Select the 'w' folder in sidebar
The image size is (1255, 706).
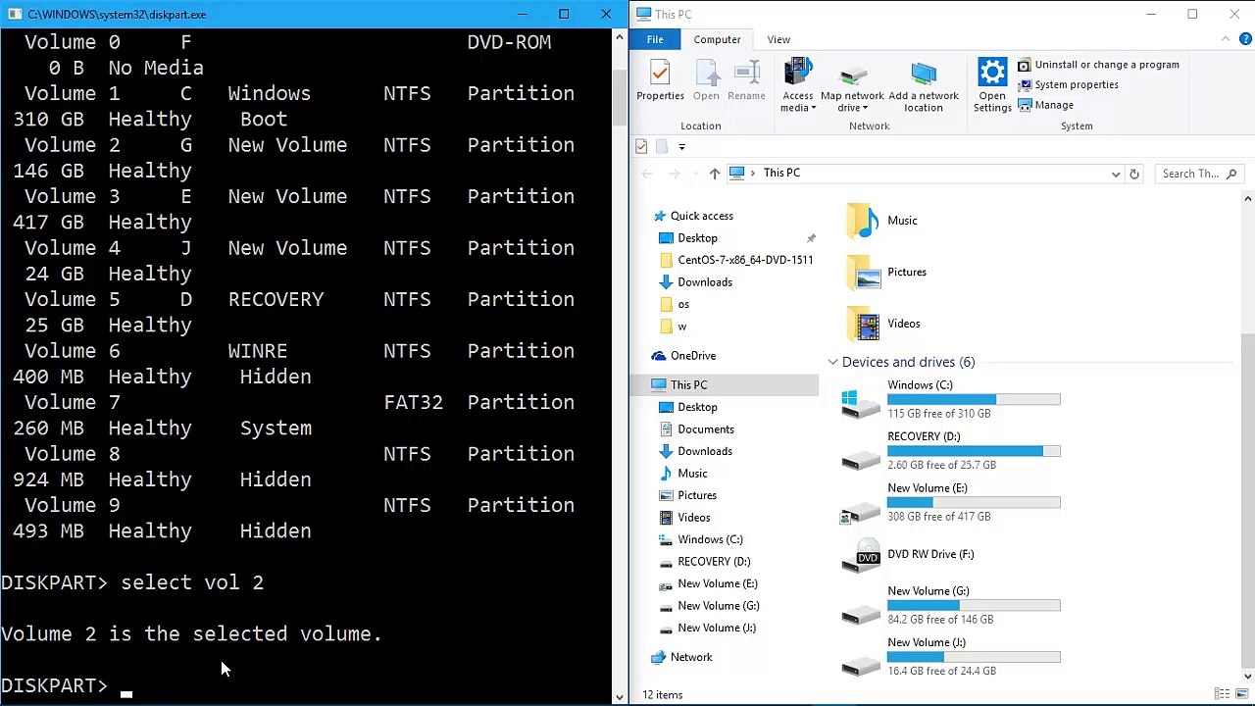coord(682,327)
